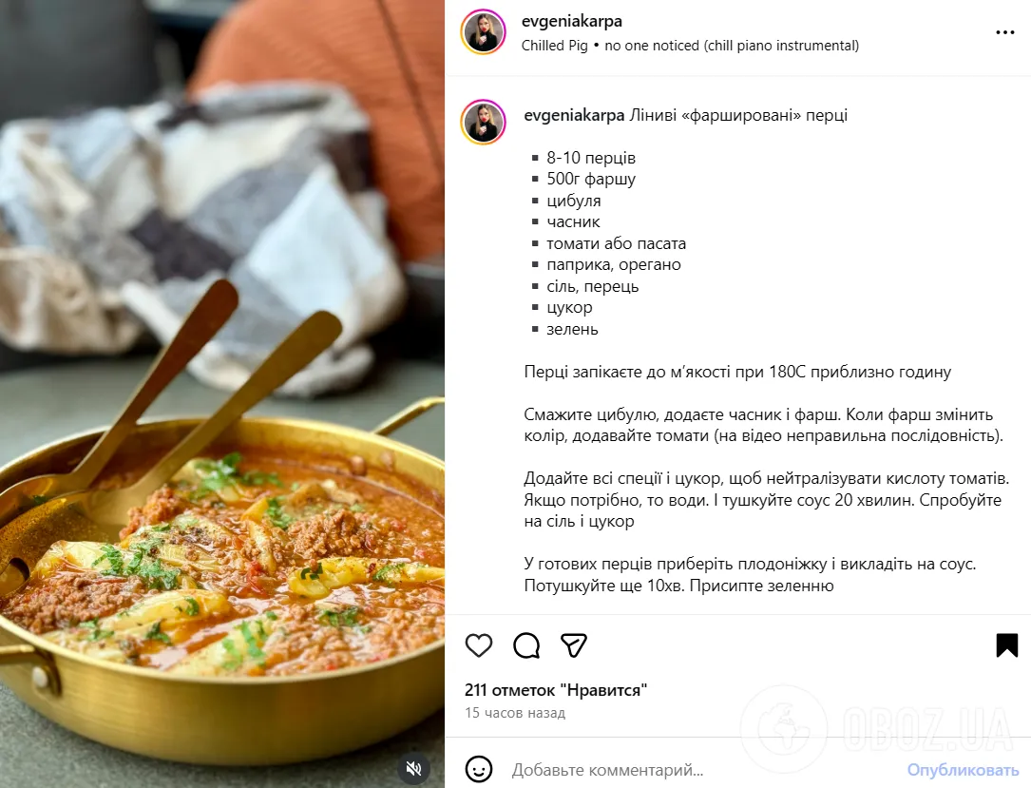Focus the 'Добавьте комментарий' input field
The image size is (1031, 788).
[703, 770]
